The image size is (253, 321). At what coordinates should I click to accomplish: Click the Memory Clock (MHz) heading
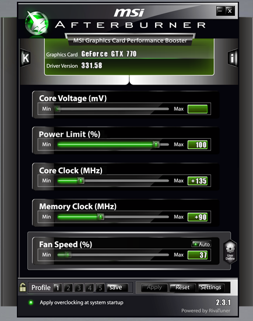click(78, 207)
